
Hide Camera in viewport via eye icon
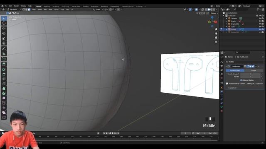coord(260,18)
